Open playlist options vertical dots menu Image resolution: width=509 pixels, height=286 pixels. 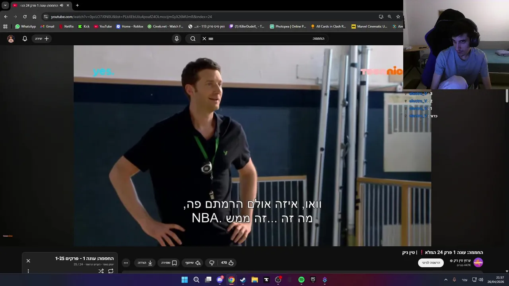coord(28,271)
